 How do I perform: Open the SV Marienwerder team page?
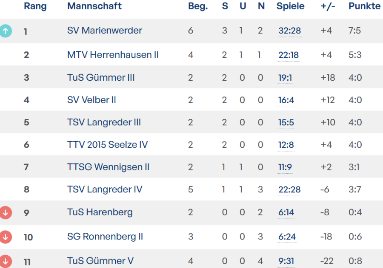(x=105, y=31)
